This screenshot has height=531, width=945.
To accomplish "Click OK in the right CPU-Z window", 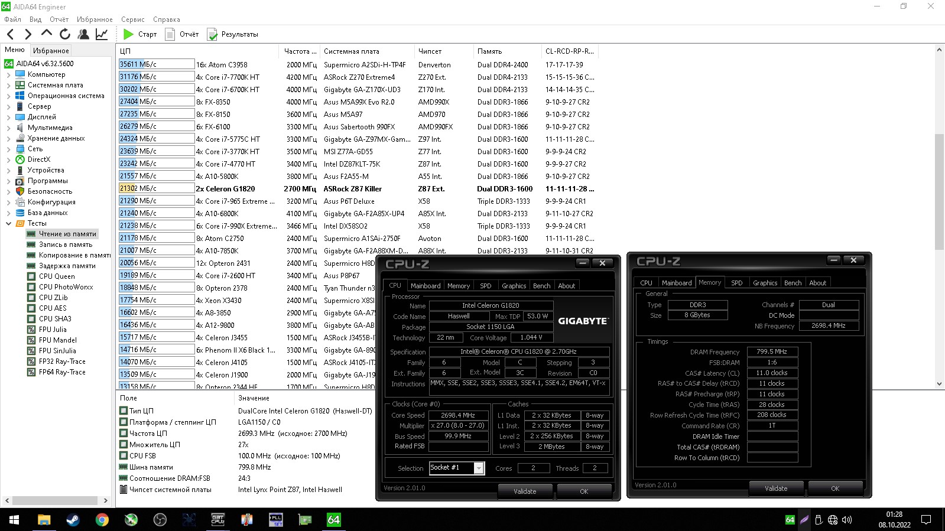I will [835, 488].
